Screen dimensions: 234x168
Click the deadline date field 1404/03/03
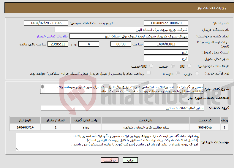coord(166,44)
